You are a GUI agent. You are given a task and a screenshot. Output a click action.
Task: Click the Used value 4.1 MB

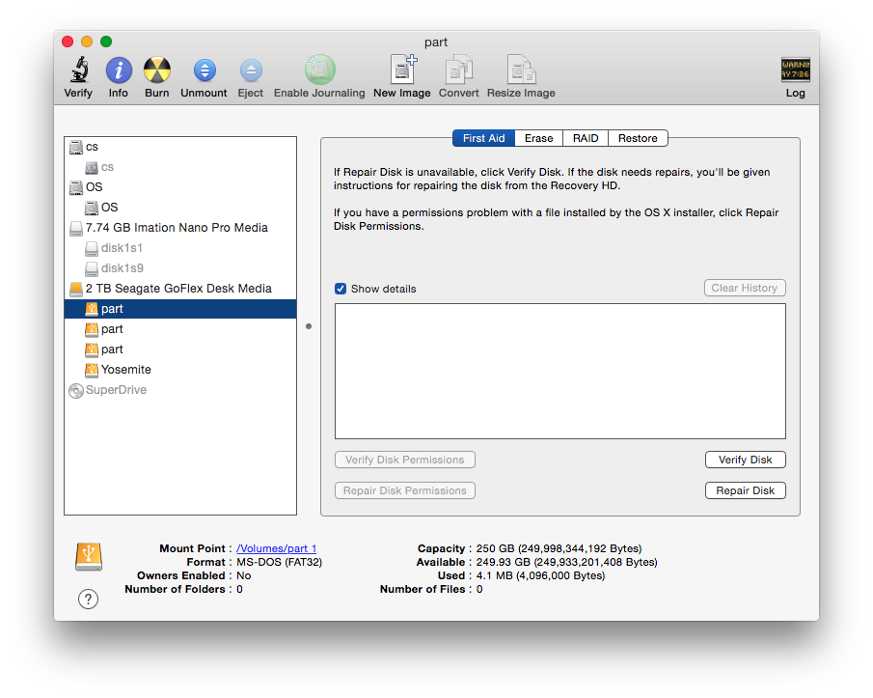[540, 575]
